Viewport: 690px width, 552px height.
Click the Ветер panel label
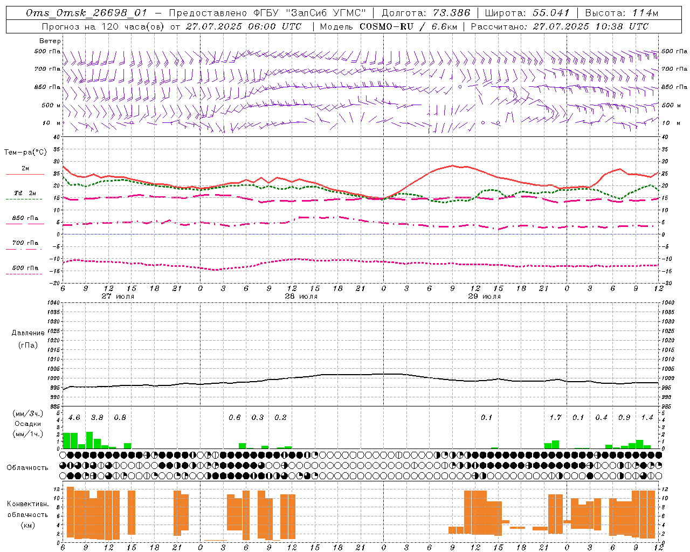pyautogui.click(x=50, y=41)
